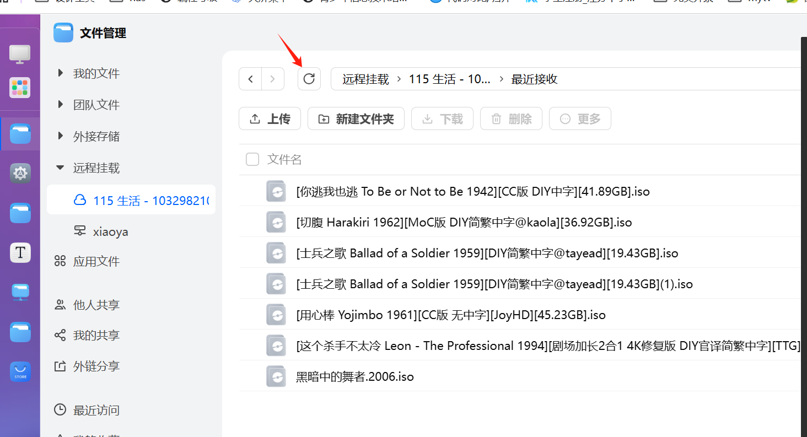Launch the text editor T icon
This screenshot has width=807, height=437.
tap(20, 252)
